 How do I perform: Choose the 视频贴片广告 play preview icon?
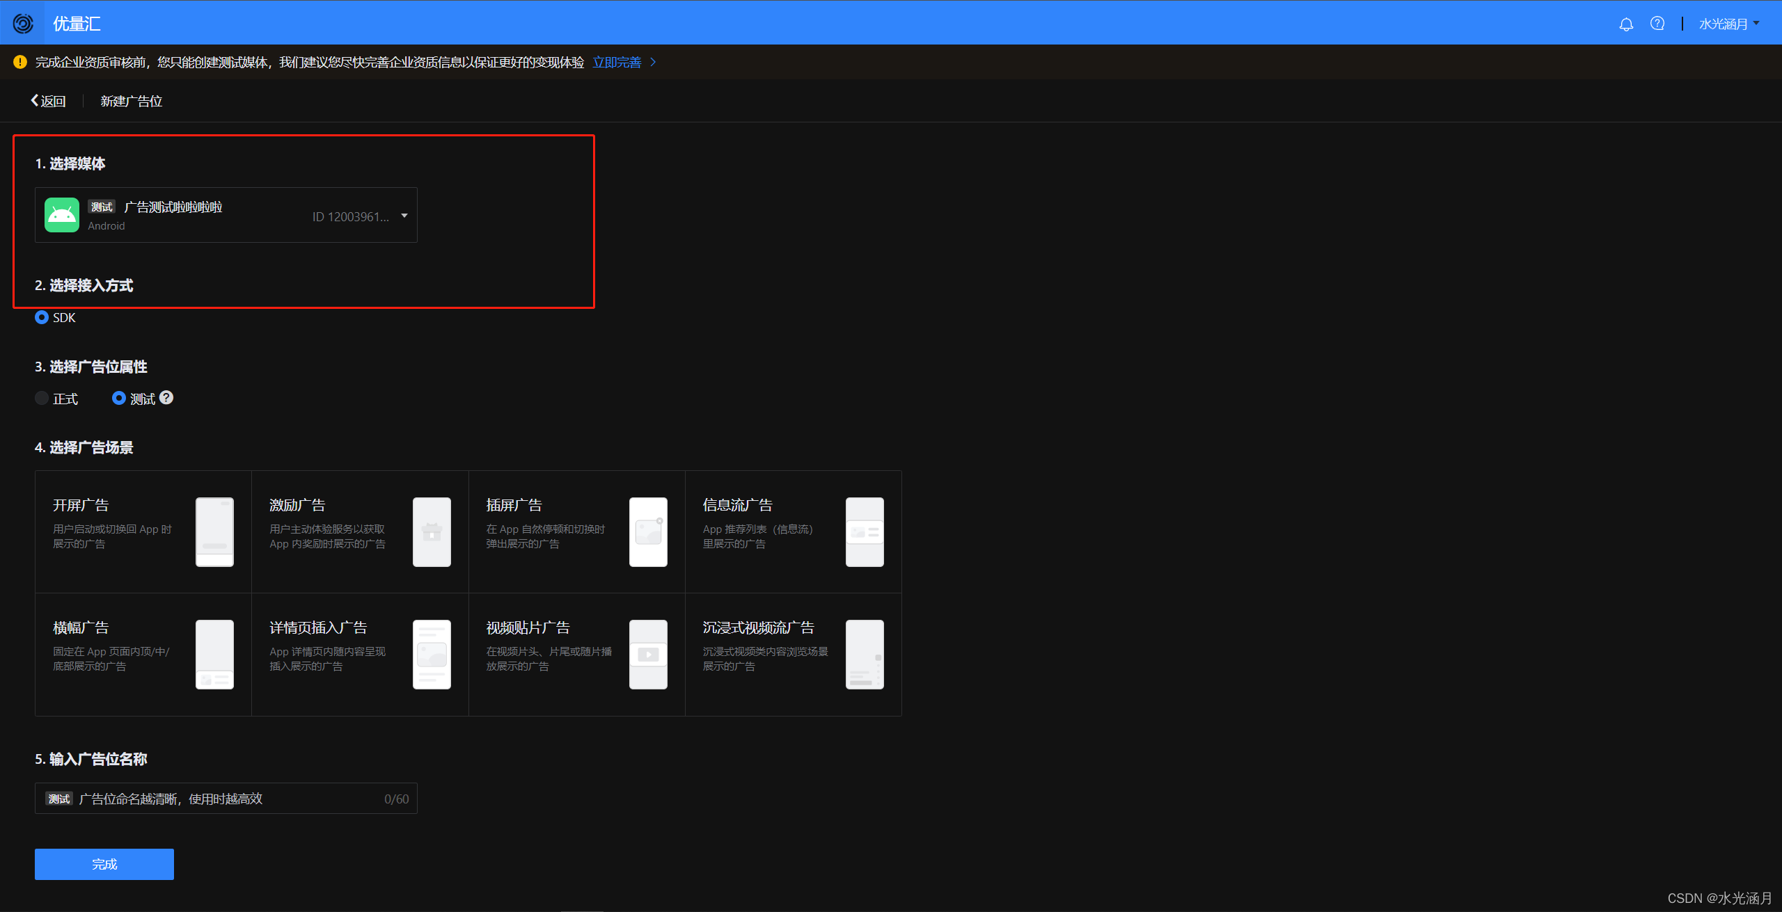tap(648, 655)
